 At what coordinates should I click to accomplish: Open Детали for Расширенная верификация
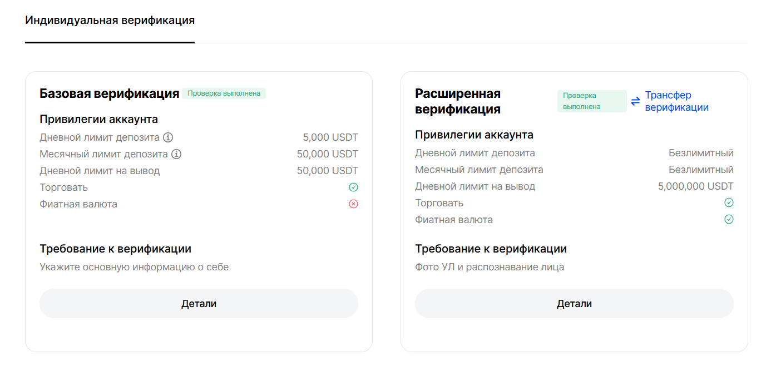pyautogui.click(x=574, y=304)
